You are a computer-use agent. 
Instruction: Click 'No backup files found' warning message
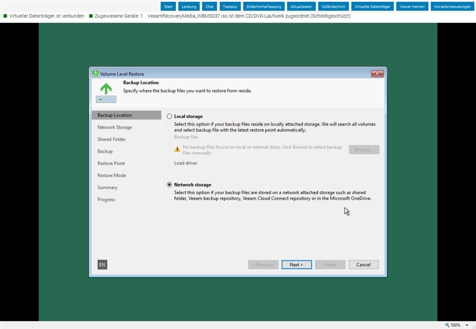[x=262, y=150]
